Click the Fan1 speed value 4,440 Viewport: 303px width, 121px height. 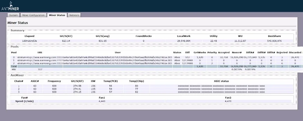(102, 101)
